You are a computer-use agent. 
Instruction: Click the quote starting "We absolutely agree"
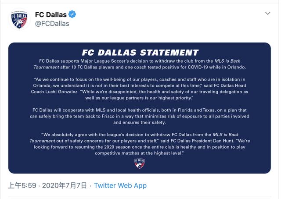point(140,144)
